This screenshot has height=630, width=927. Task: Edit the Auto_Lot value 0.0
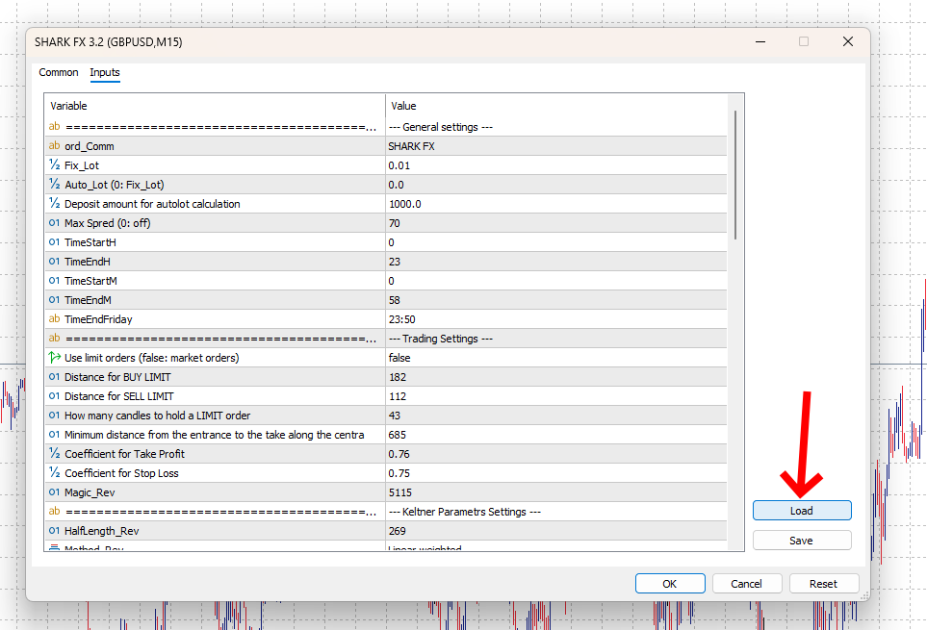[x=556, y=185]
